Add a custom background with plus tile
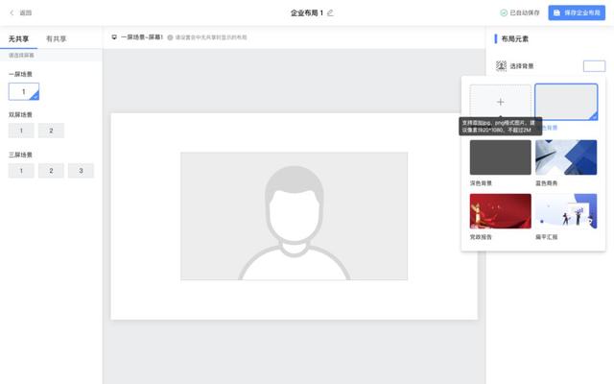Screen dimensions: 614x384 501,102
